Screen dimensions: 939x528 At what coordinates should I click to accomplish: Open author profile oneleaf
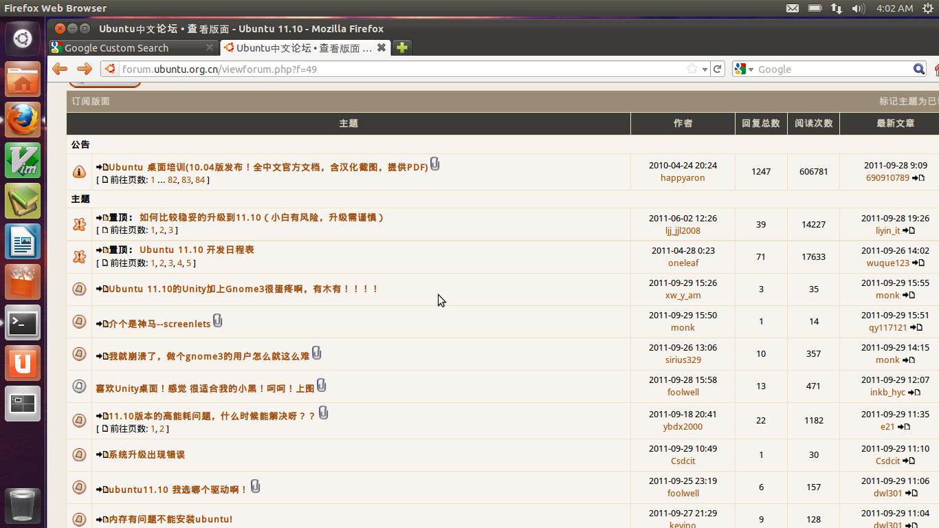(683, 263)
